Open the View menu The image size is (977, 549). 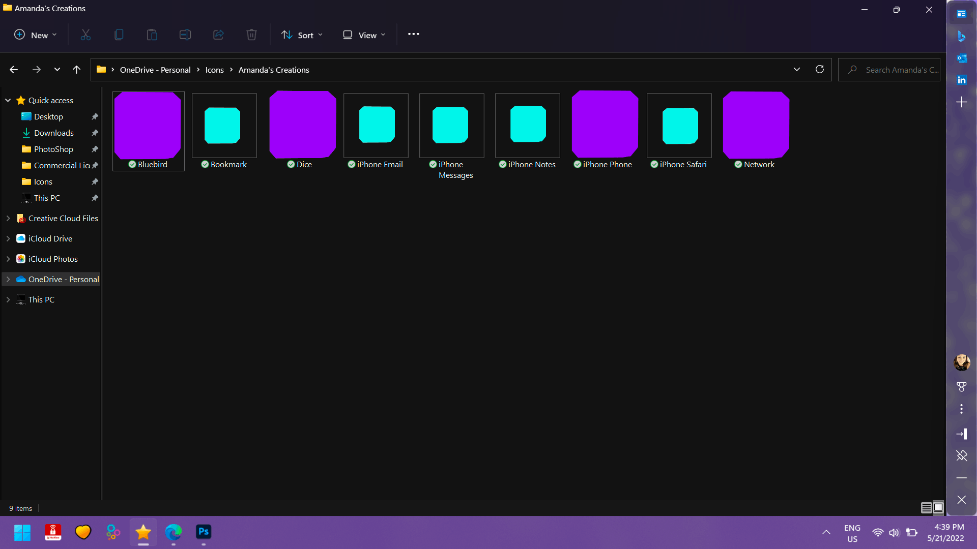(364, 35)
